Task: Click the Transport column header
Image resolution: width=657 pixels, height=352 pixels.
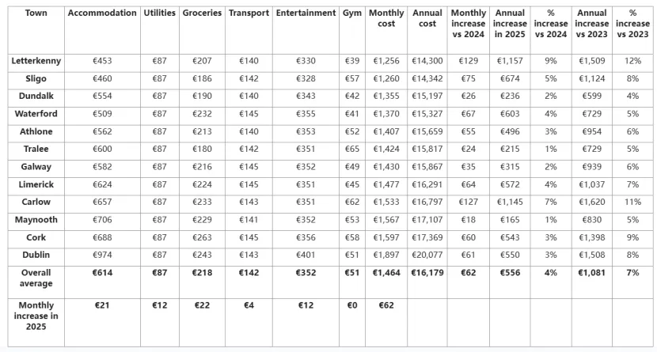Action: [249, 13]
